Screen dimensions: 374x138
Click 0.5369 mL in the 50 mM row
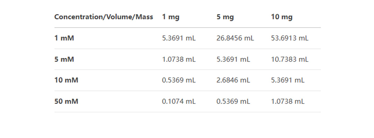tap(233, 101)
